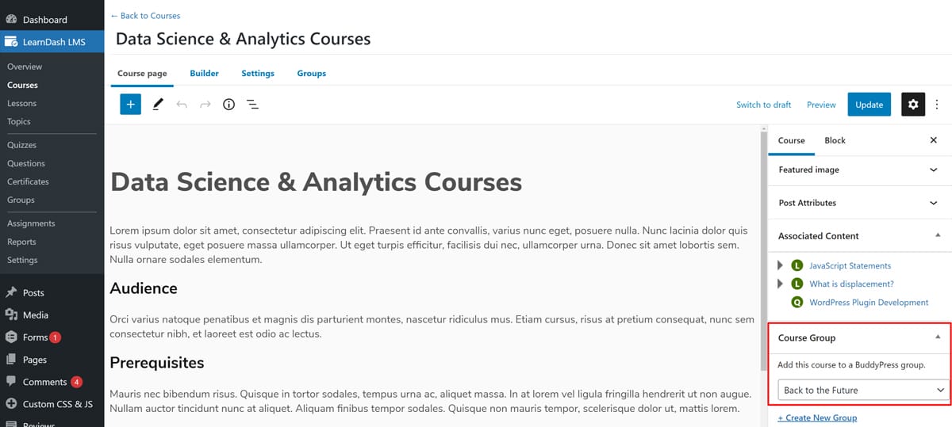952x427 pixels.
Task: Collapse the Course Group panel
Action: pyautogui.click(x=938, y=337)
